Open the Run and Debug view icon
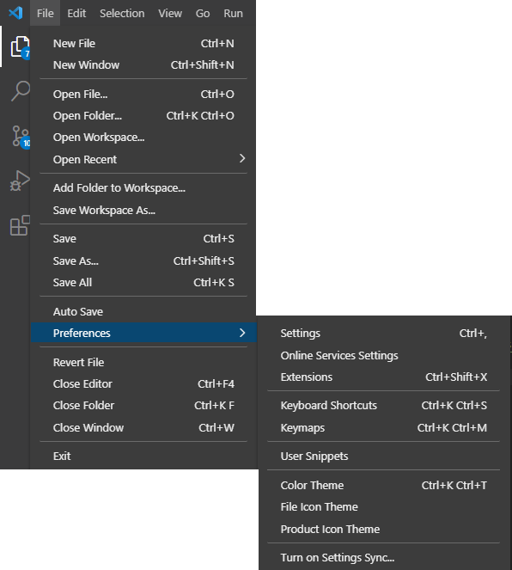This screenshot has height=570, width=512. point(20,181)
